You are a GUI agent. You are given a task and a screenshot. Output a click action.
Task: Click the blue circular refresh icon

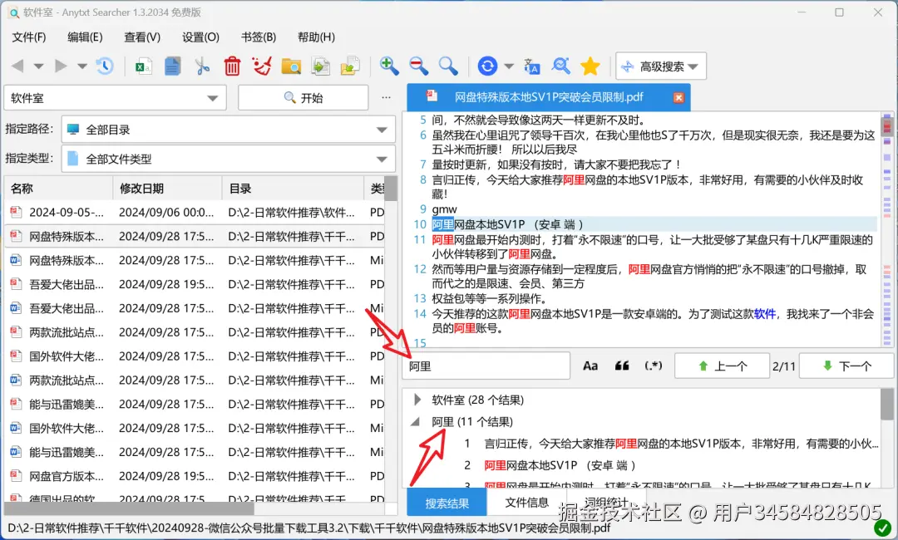coord(487,66)
